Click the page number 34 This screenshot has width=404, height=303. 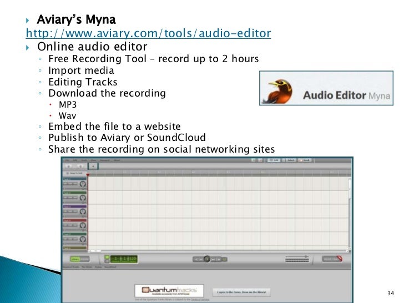coord(391,293)
